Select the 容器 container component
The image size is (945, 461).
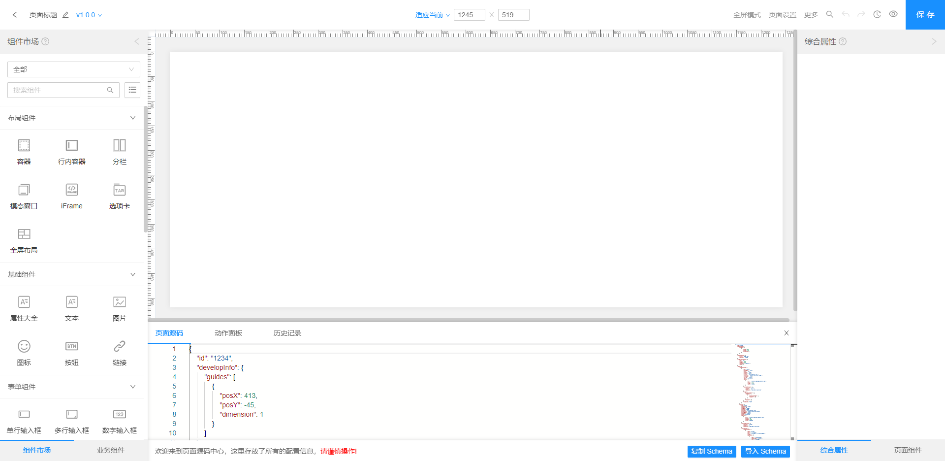click(x=24, y=152)
